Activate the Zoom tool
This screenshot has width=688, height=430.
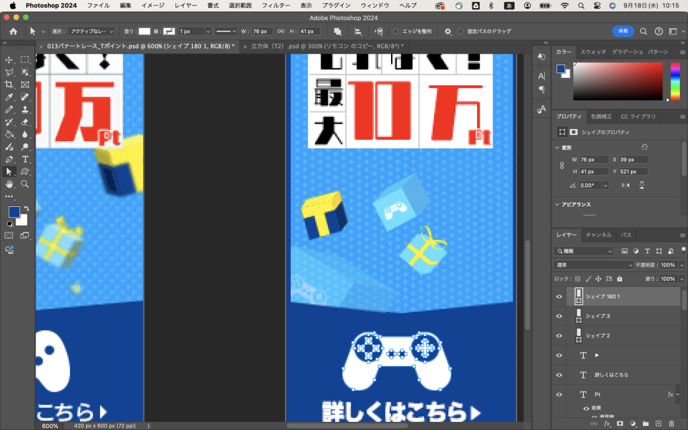(x=25, y=184)
